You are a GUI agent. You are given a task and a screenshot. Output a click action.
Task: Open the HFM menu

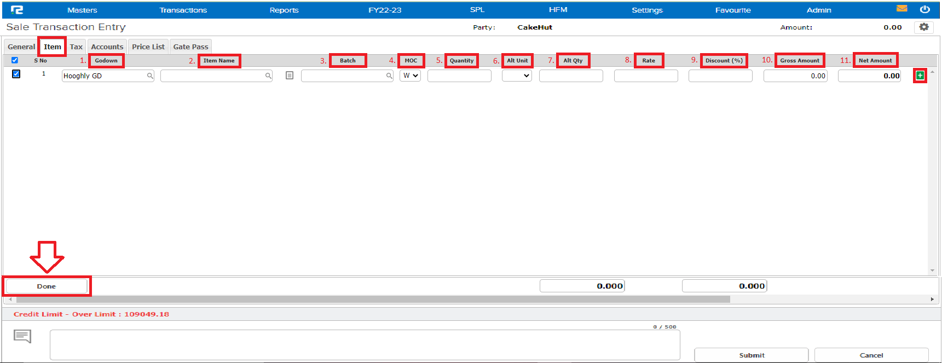pyautogui.click(x=558, y=10)
